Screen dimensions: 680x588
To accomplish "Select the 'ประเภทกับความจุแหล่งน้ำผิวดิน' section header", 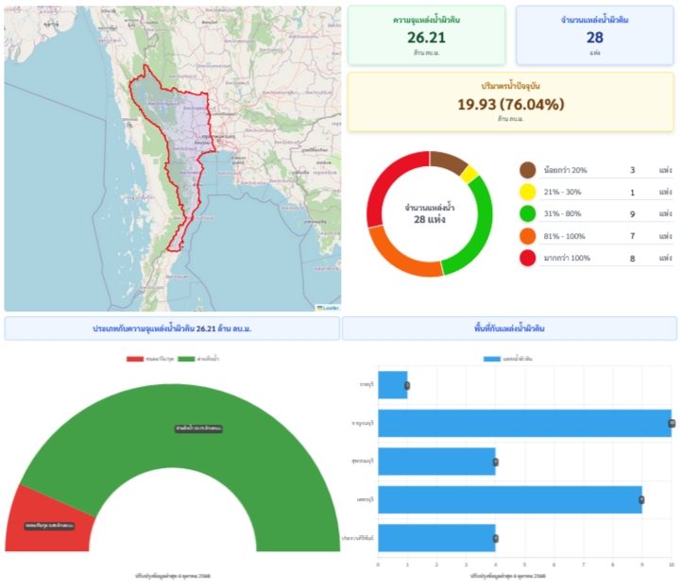I will point(171,328).
